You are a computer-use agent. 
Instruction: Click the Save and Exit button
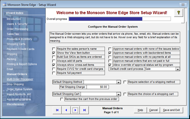(171, 110)
